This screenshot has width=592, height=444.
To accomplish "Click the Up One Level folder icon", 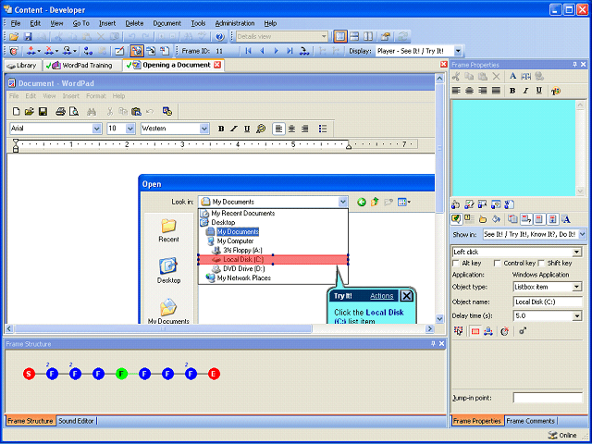I will coord(375,202).
